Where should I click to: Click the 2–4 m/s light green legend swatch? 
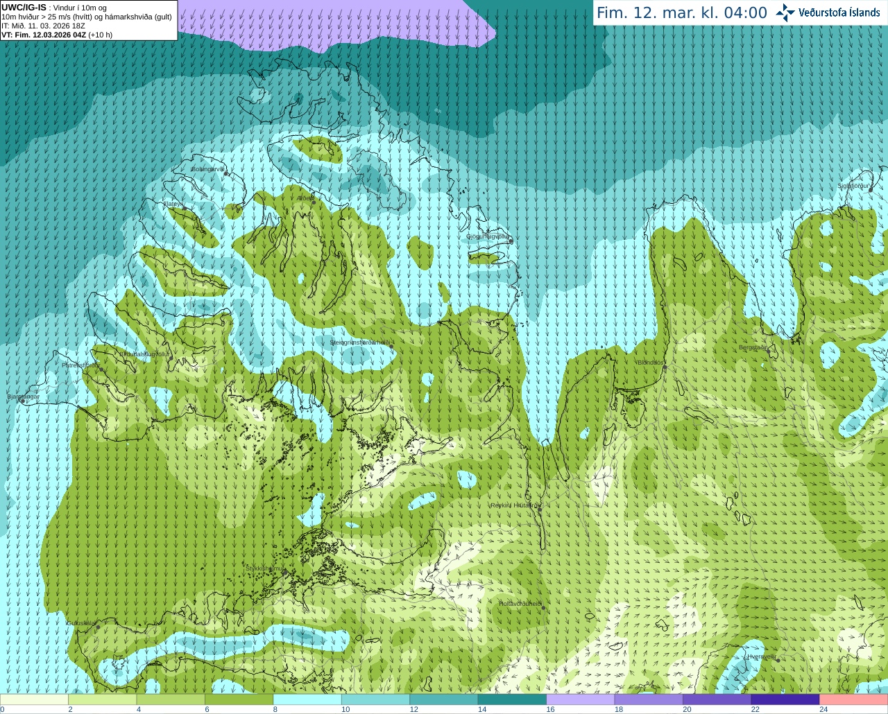[102, 699]
